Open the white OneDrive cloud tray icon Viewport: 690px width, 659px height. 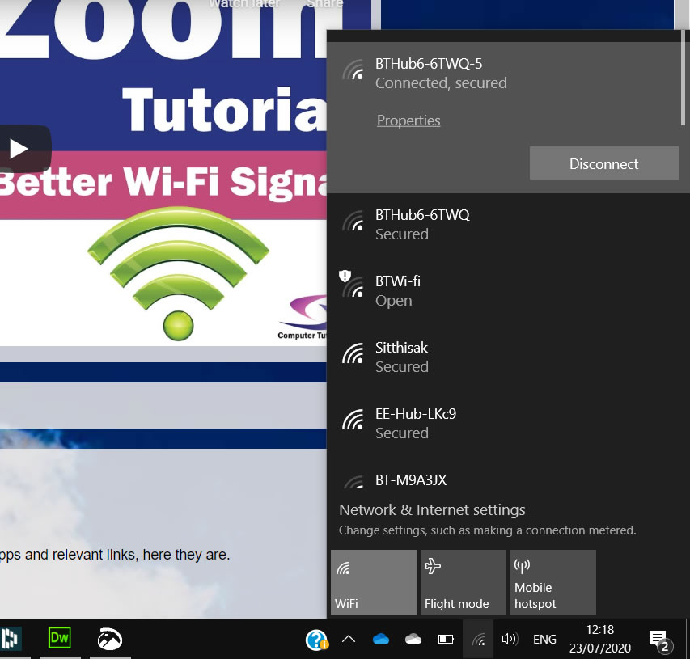click(413, 639)
